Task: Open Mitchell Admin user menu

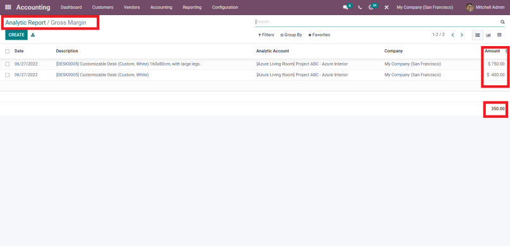Action: pos(485,7)
